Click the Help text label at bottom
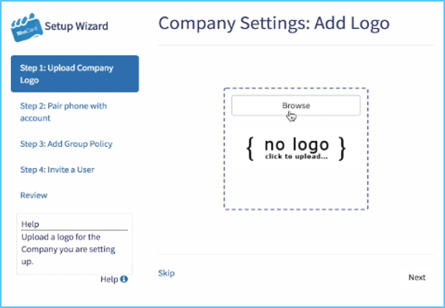The image size is (445, 308). pos(110,279)
